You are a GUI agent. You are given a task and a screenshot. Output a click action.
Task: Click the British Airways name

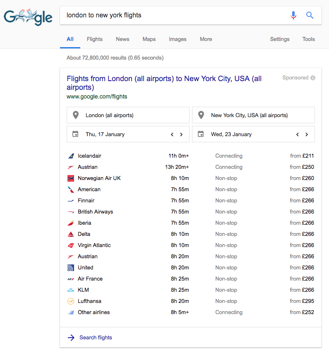point(96,212)
